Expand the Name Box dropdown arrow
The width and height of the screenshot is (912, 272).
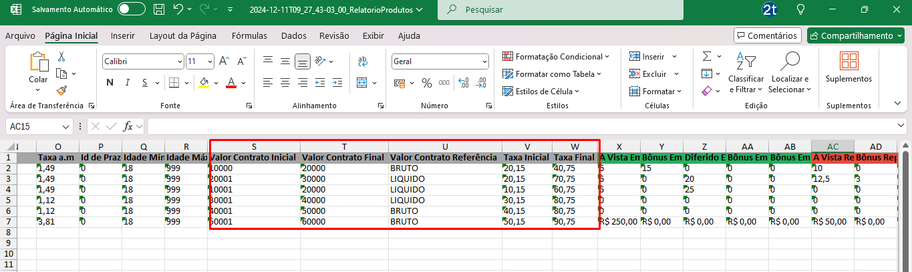66,126
